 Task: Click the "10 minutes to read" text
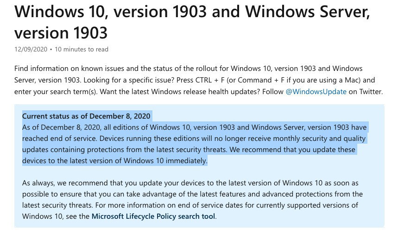(82, 49)
